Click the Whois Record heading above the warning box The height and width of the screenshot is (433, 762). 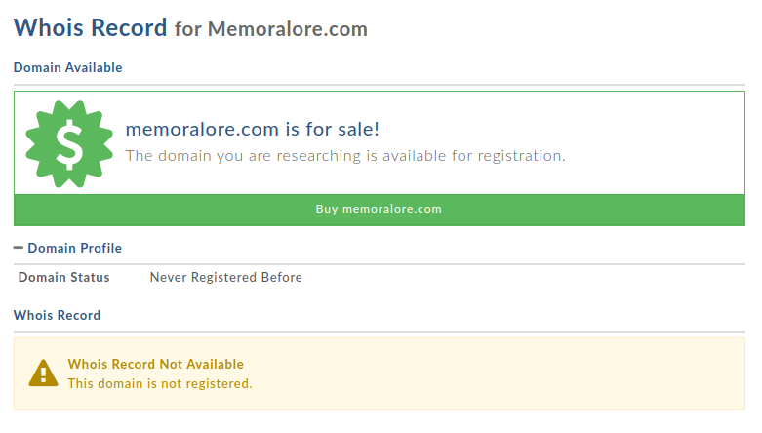[x=57, y=315]
